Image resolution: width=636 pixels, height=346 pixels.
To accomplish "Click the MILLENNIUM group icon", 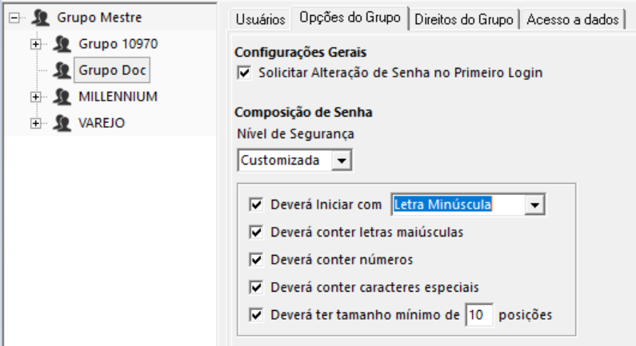I will (x=62, y=97).
